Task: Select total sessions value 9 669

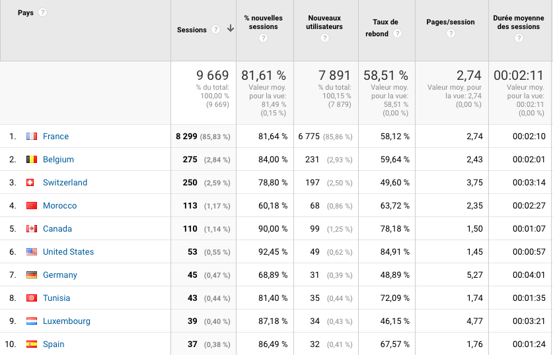Action: [213, 75]
